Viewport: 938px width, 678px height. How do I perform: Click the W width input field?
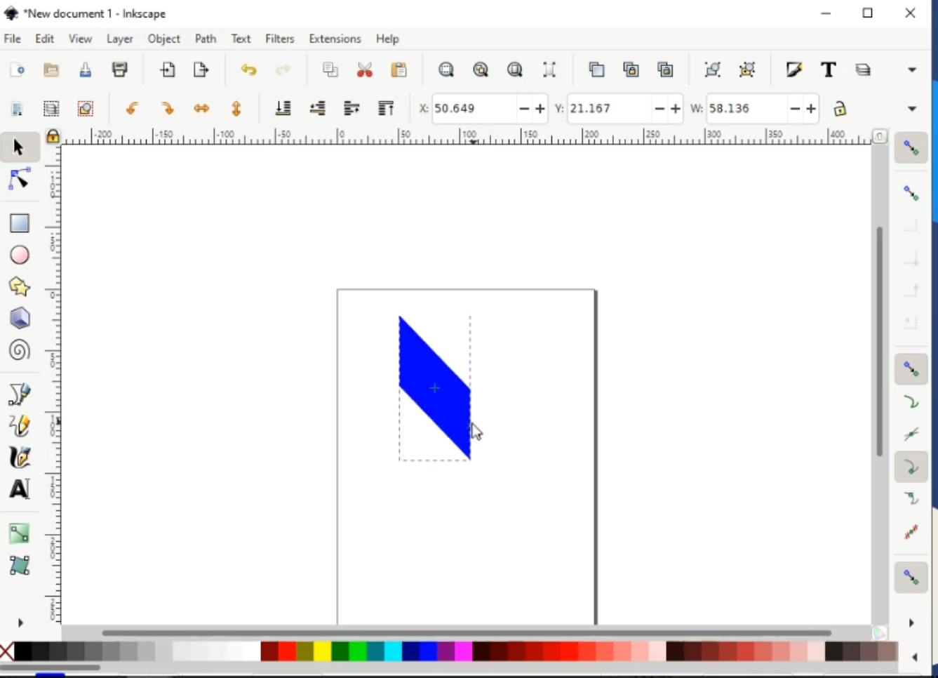tap(746, 109)
